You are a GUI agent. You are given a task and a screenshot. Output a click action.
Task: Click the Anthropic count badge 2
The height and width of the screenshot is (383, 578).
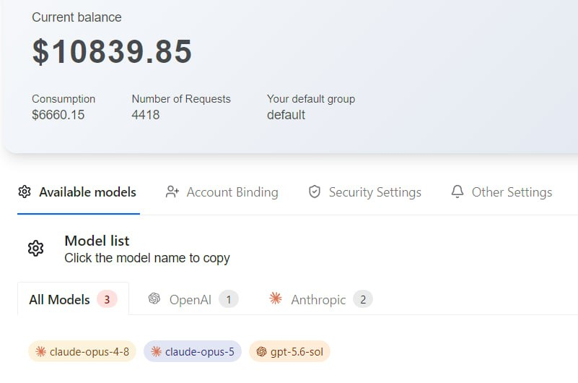pos(363,299)
